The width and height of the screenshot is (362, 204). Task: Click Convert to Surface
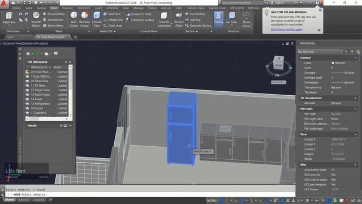point(140,20)
